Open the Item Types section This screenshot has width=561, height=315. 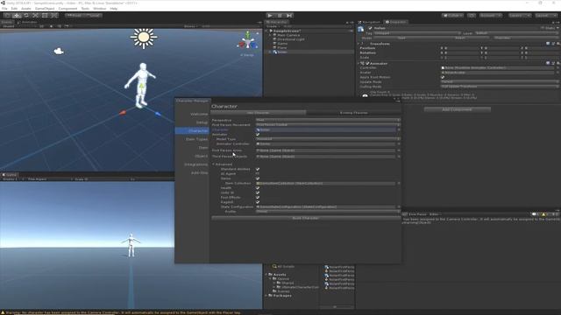(x=196, y=139)
